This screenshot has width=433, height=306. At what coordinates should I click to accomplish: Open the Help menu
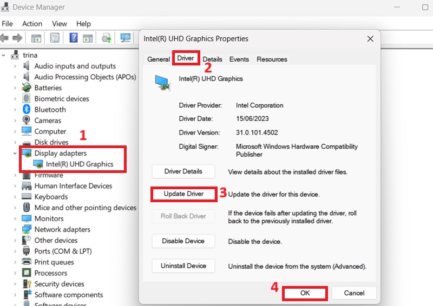[x=83, y=24]
